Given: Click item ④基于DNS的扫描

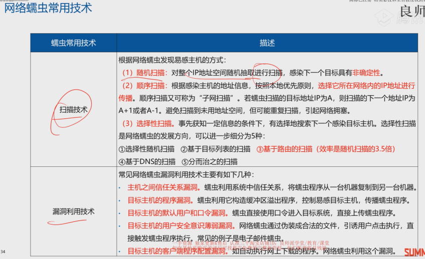Looking at the screenshot, I should (147, 161).
